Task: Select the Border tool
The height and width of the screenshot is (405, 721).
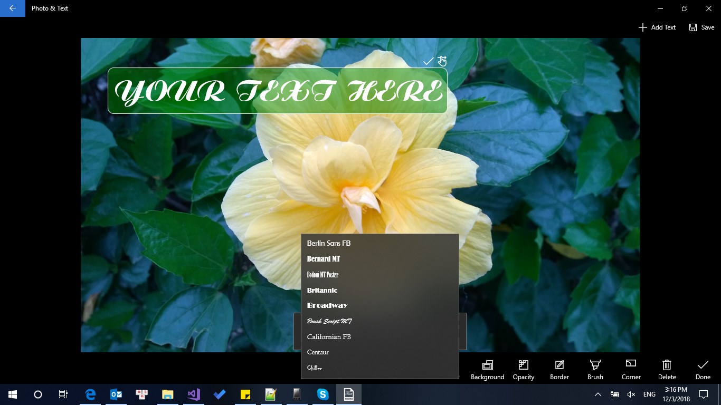Action: [559, 370]
